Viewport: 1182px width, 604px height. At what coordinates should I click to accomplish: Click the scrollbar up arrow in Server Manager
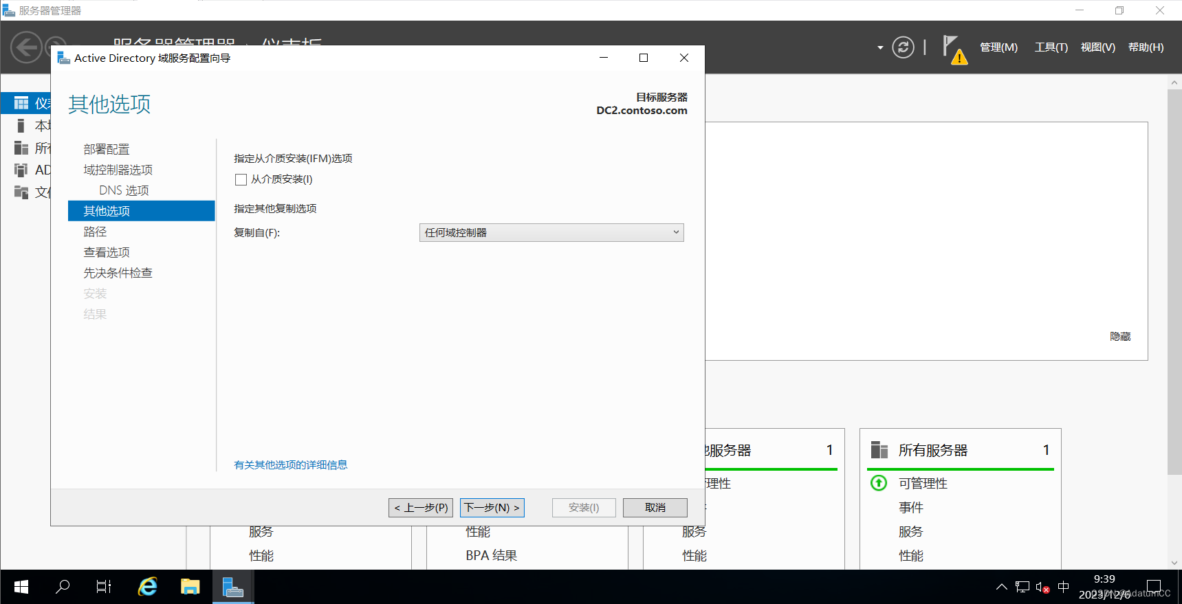point(1174,82)
